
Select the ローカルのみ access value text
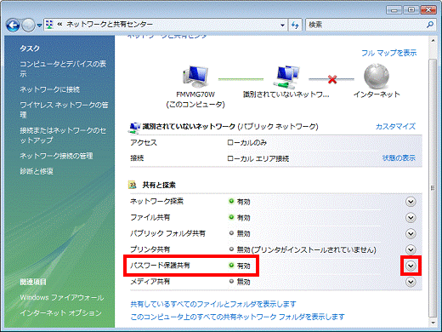pos(246,142)
